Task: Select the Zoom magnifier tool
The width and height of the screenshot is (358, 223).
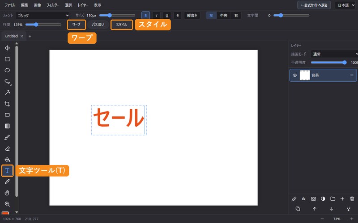Action: (x=7, y=204)
